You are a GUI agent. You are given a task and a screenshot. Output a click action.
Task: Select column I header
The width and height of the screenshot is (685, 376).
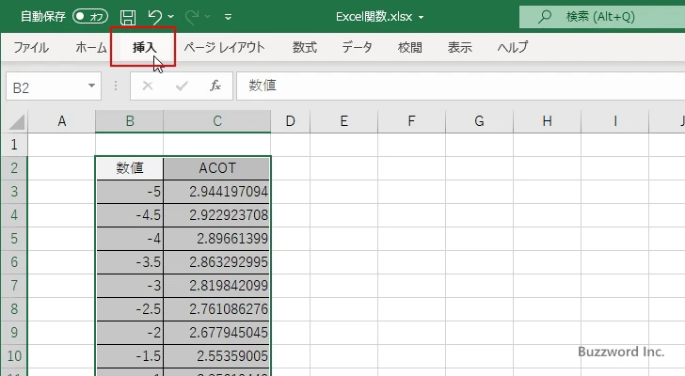point(615,121)
